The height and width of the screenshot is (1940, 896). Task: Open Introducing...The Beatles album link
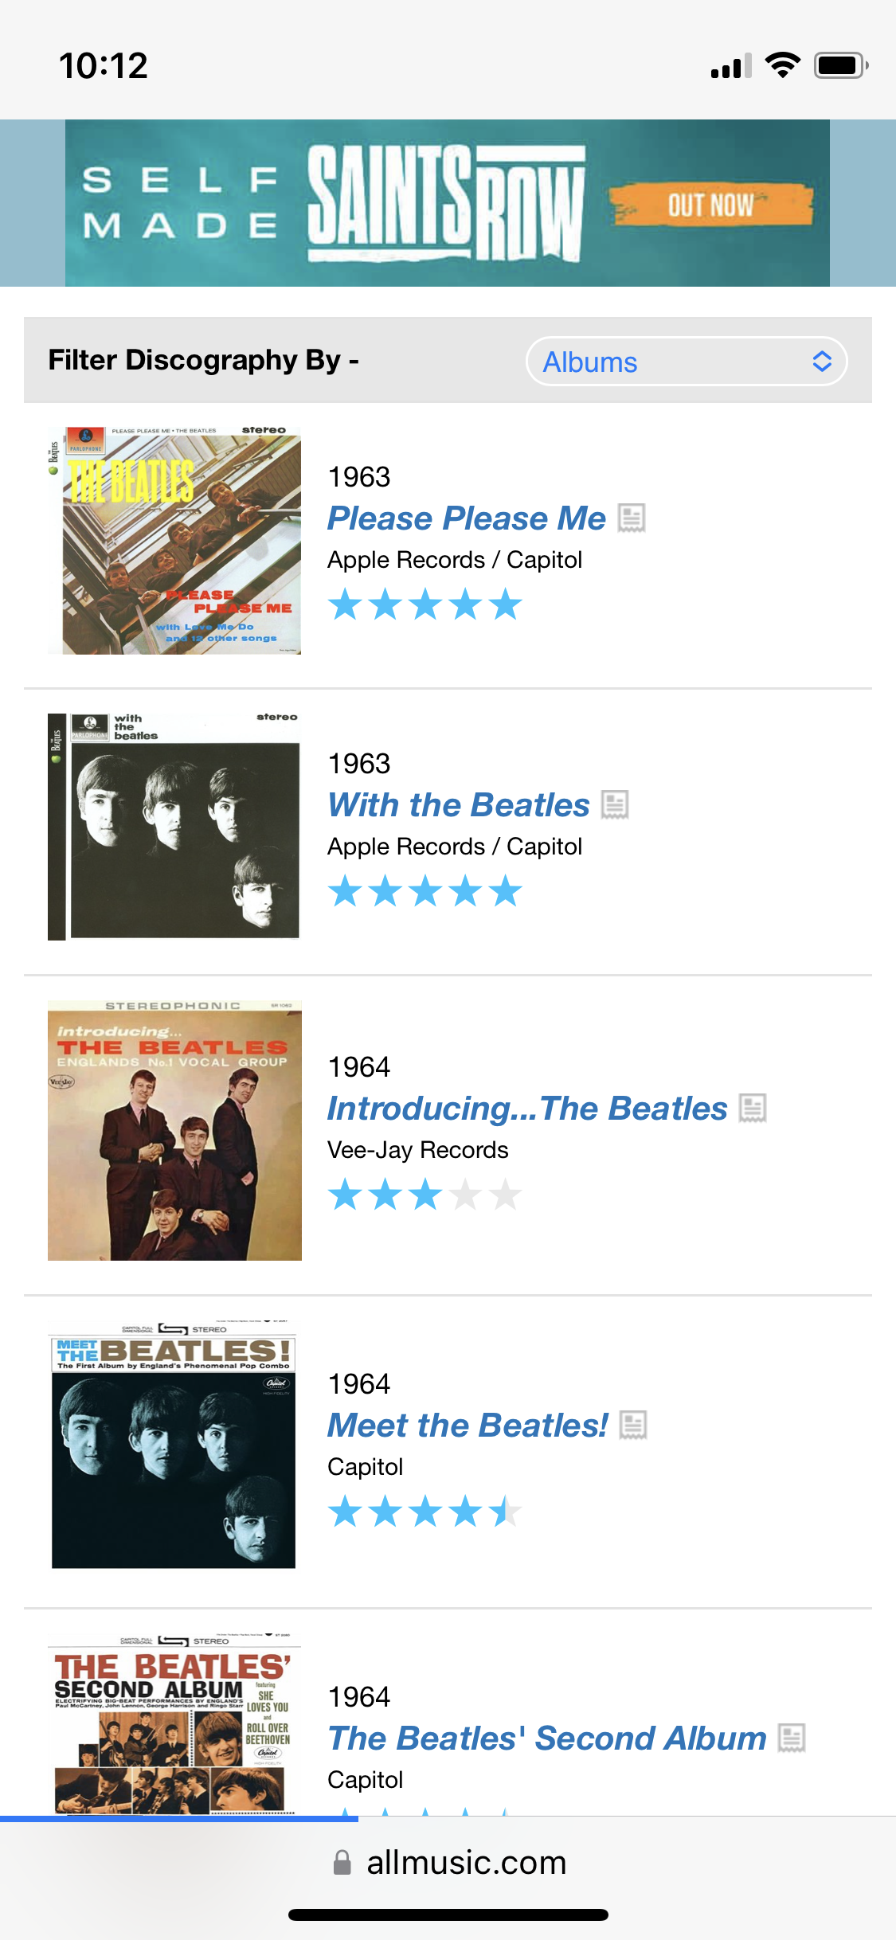(x=527, y=1109)
